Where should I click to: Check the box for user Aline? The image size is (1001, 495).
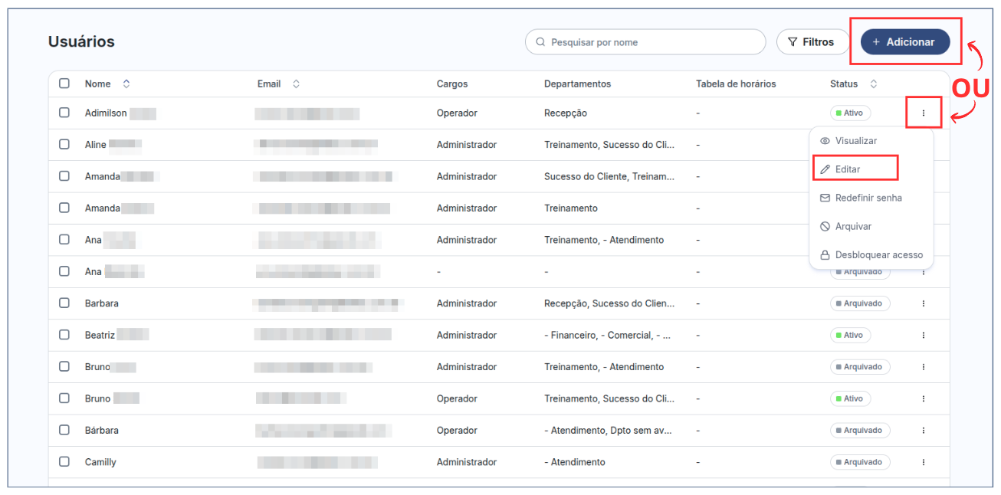64,145
